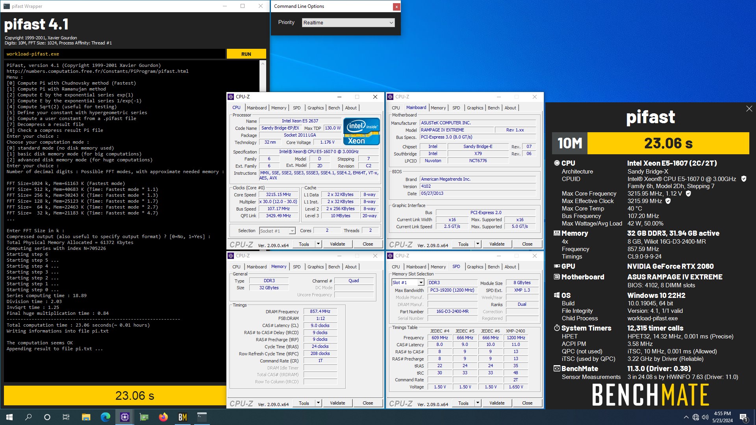Launch Microsoft Edge from taskbar

click(x=105, y=417)
